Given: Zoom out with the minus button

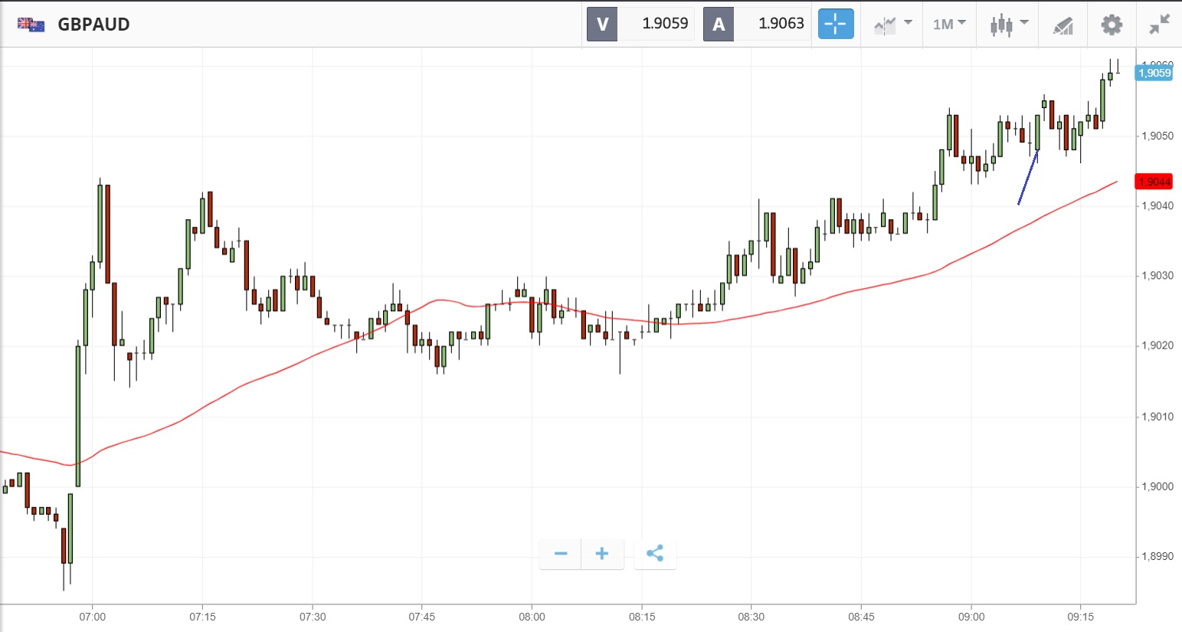Looking at the screenshot, I should click(x=561, y=553).
